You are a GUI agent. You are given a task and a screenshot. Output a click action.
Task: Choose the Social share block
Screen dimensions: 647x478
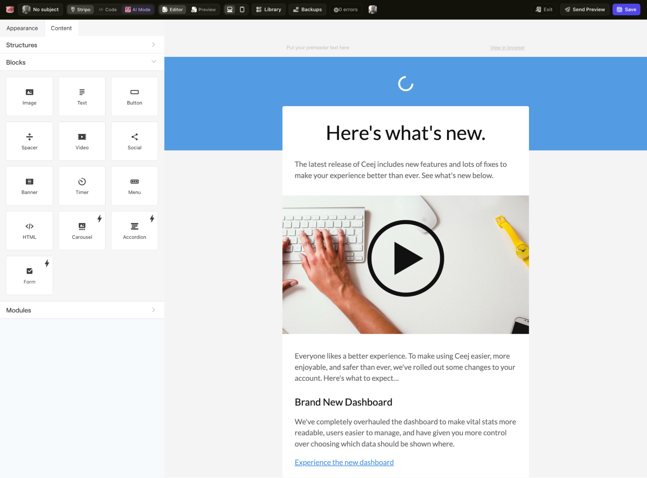point(134,141)
